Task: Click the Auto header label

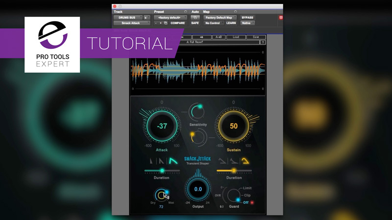Action: pos(195,12)
